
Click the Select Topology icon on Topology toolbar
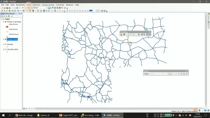pos(121,35)
